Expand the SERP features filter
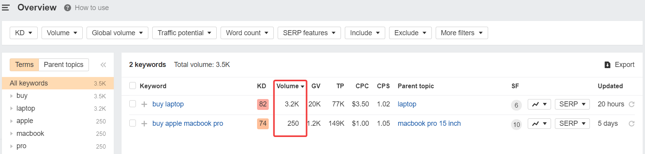 point(309,33)
